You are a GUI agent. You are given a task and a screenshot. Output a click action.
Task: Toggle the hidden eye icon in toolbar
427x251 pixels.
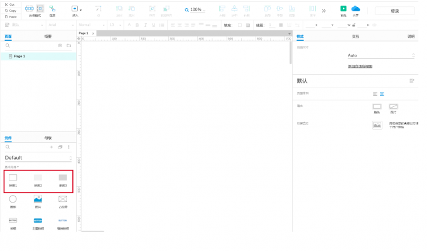click(374, 25)
